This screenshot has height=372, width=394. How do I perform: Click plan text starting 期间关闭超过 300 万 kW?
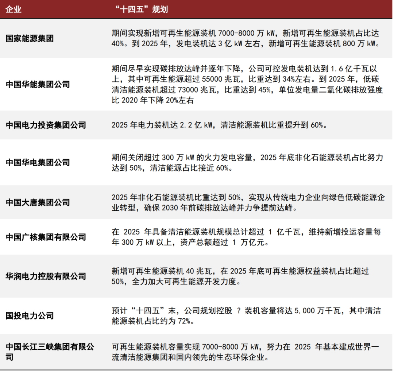[x=247, y=163]
